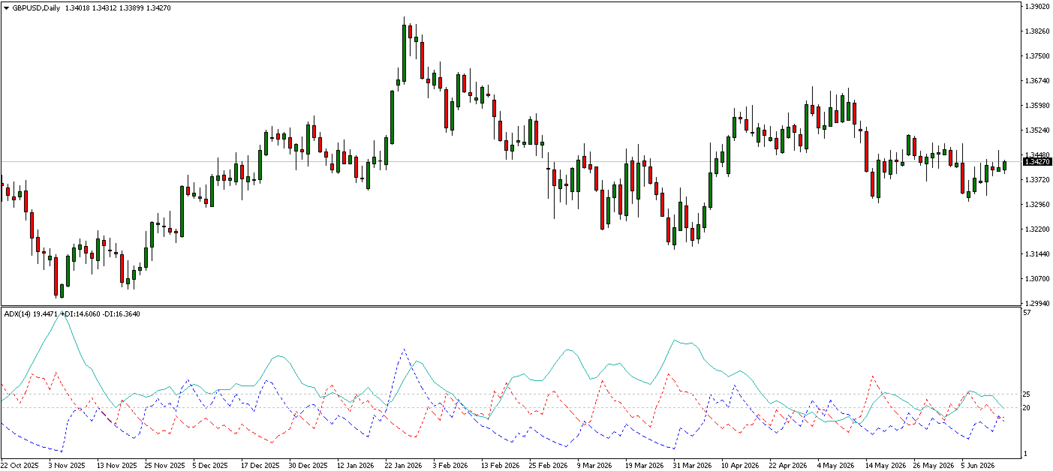Image resolution: width=1053 pixels, height=471 pixels.
Task: Click ADX scale level 1
Action: 1025,453
